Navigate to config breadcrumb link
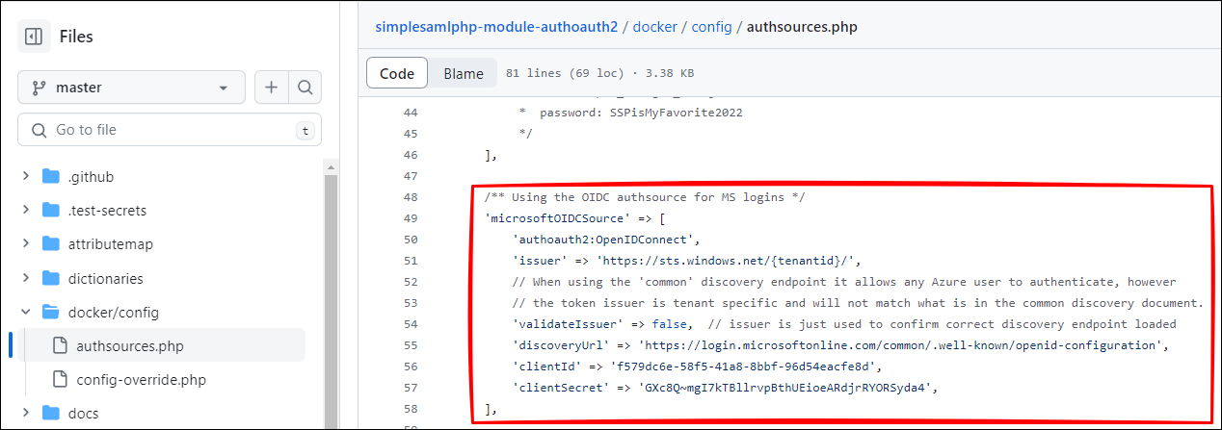The height and width of the screenshot is (430, 1222). coord(712,27)
